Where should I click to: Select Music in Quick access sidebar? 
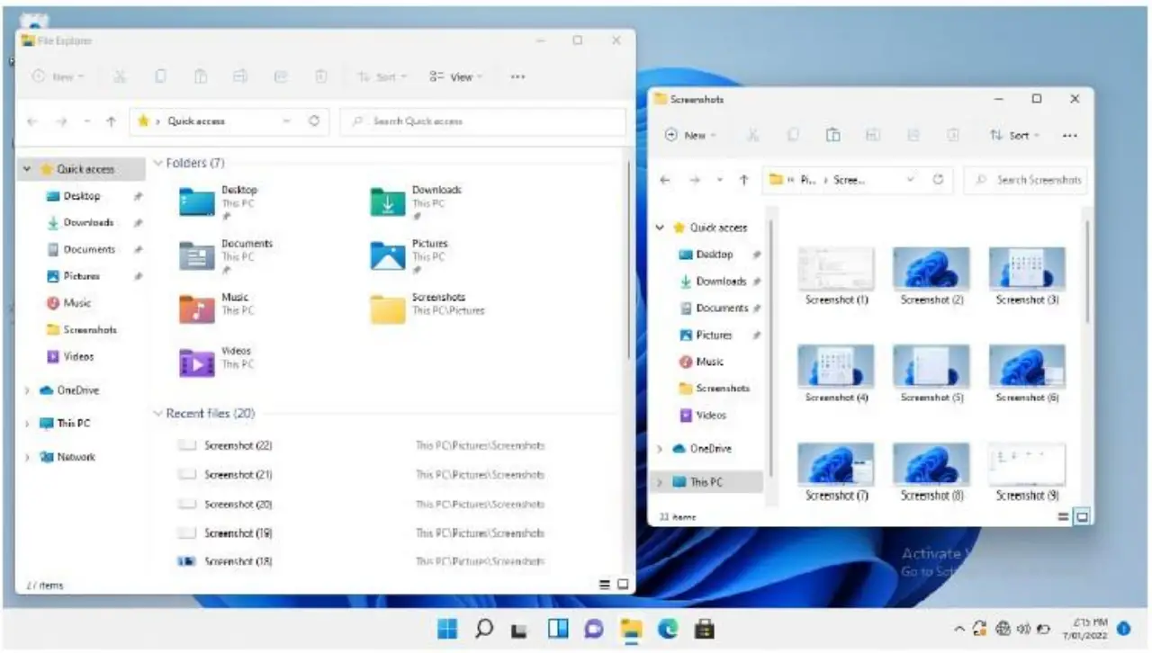click(76, 303)
